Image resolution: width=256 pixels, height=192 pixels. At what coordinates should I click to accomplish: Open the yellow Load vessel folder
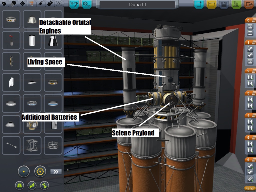[211, 4]
